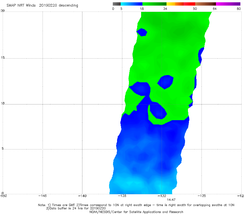Click the title text "SMAP NRT Winds 20190220 descending"

point(42,6)
